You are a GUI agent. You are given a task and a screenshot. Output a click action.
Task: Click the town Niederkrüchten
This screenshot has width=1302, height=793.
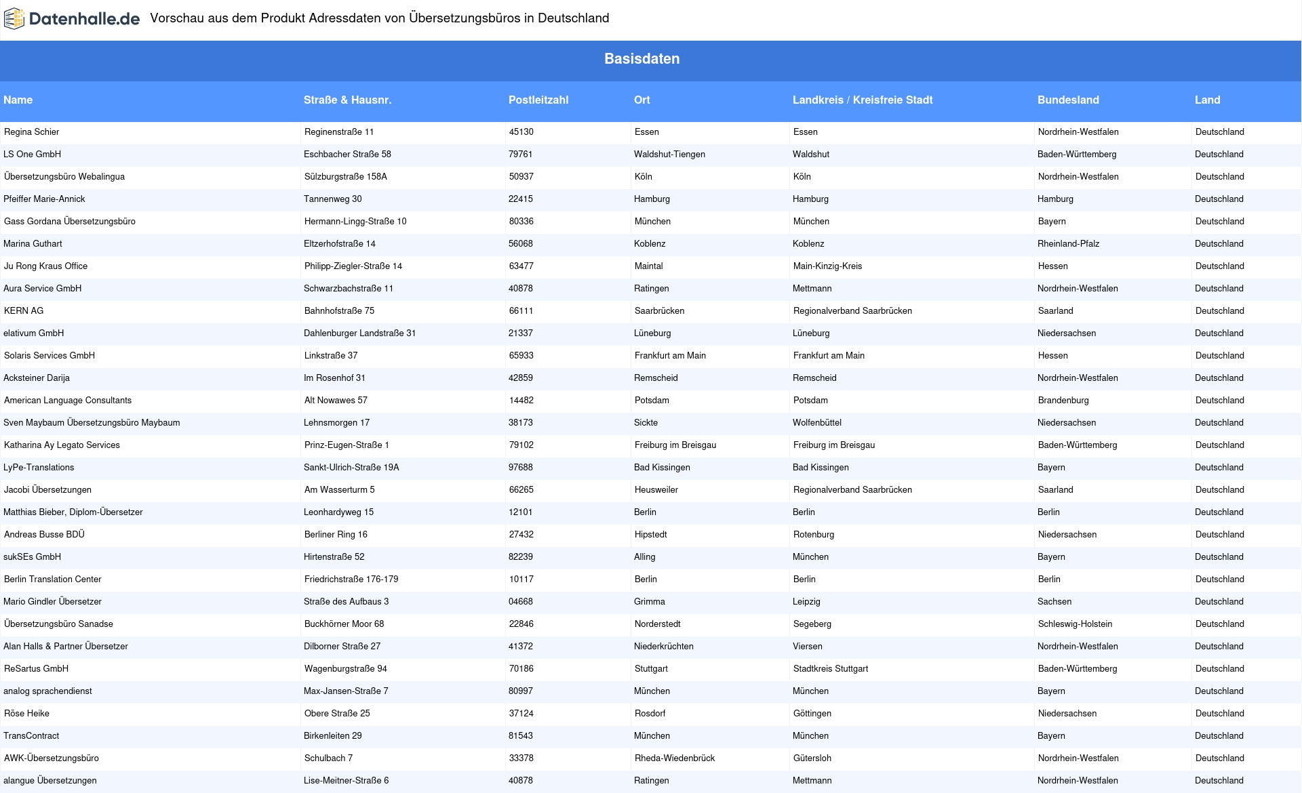coord(664,647)
